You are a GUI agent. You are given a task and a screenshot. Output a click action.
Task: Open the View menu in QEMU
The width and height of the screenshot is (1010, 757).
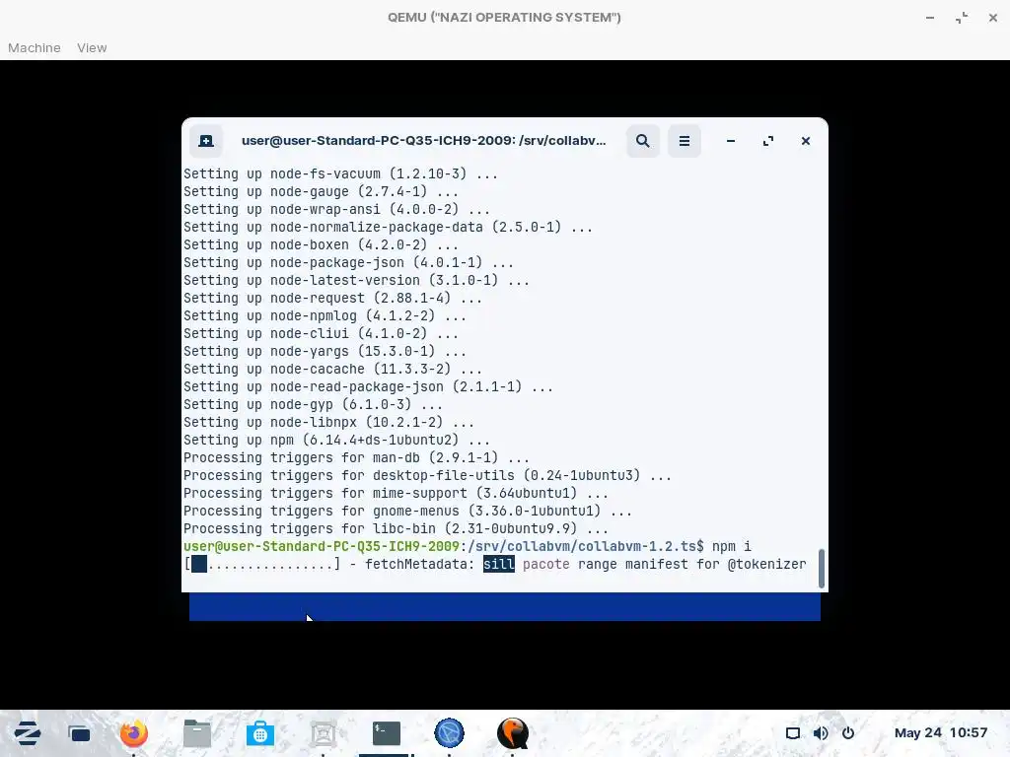click(x=92, y=47)
